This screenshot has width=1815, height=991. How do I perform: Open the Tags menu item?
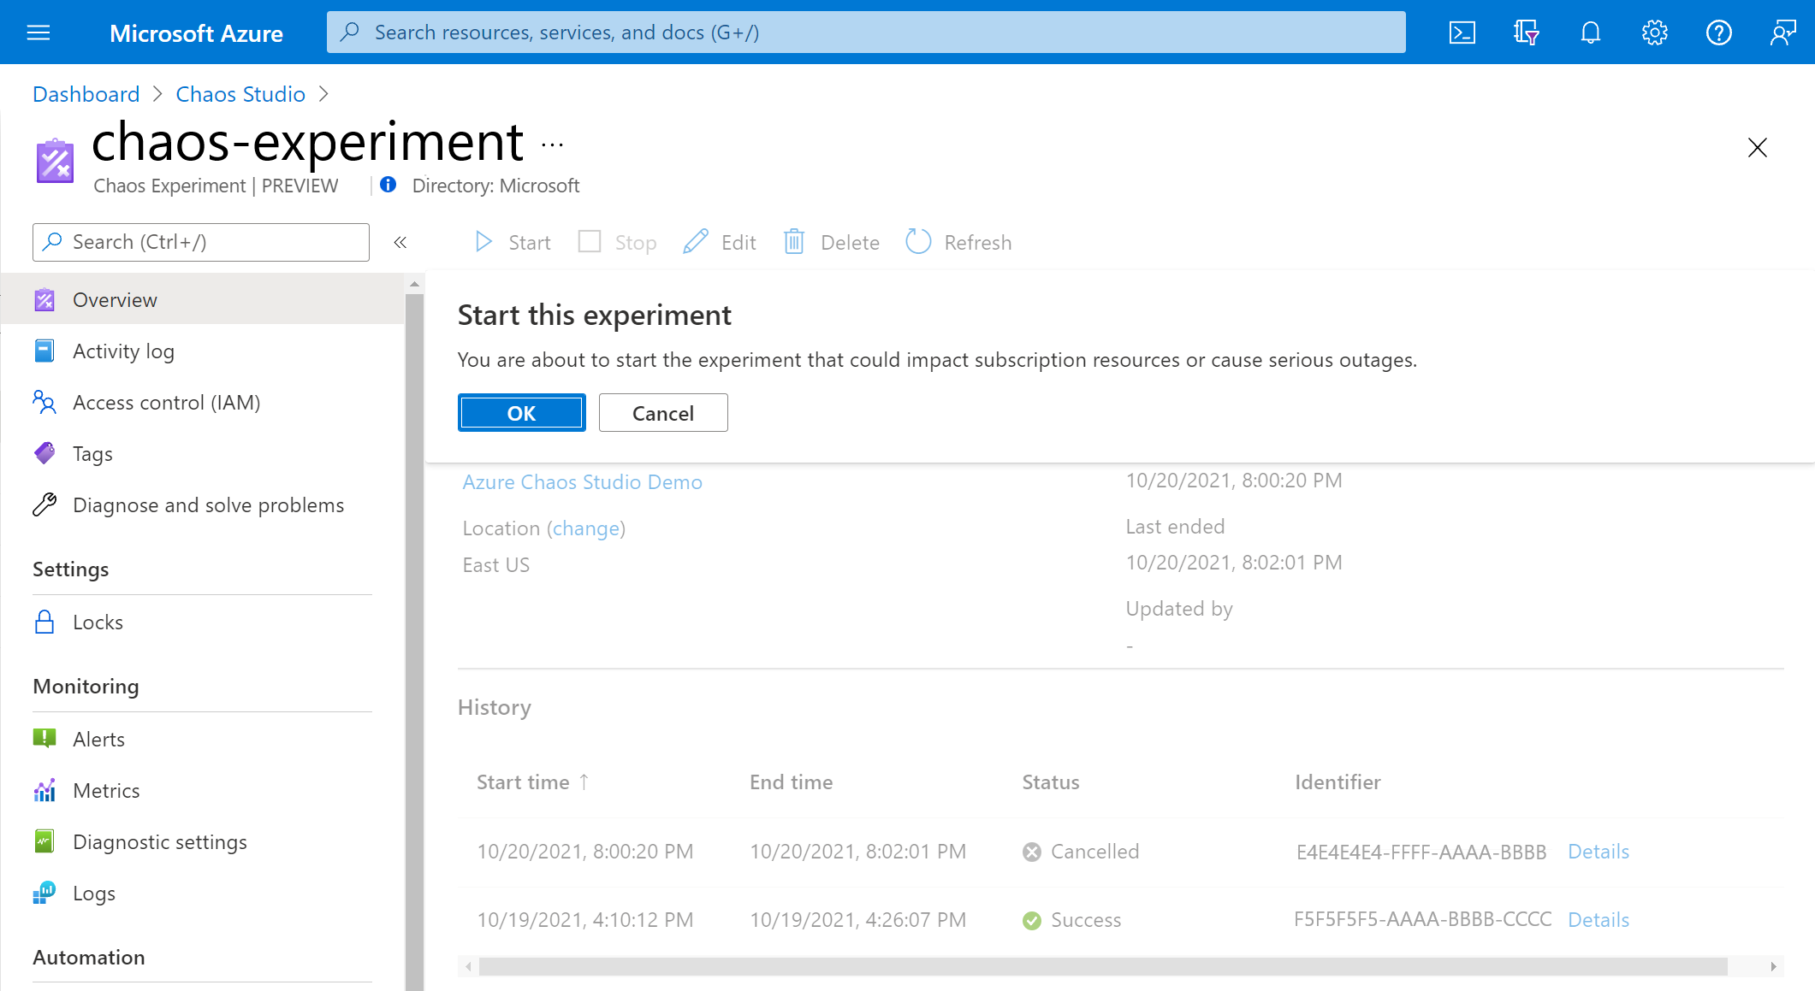92,453
